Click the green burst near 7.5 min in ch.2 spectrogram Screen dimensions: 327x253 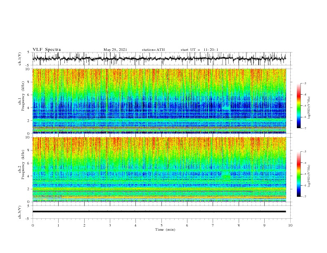click(x=226, y=177)
